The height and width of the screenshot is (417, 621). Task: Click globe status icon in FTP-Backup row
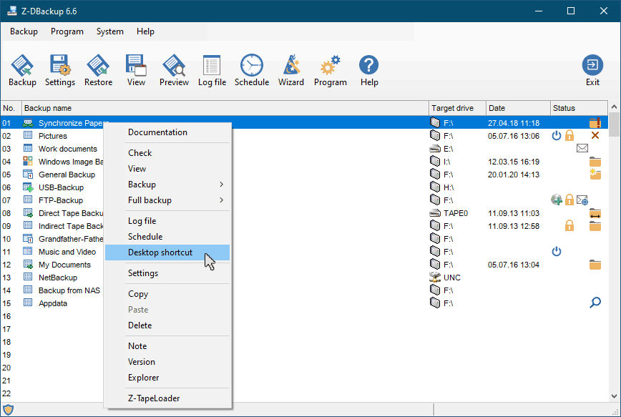557,200
